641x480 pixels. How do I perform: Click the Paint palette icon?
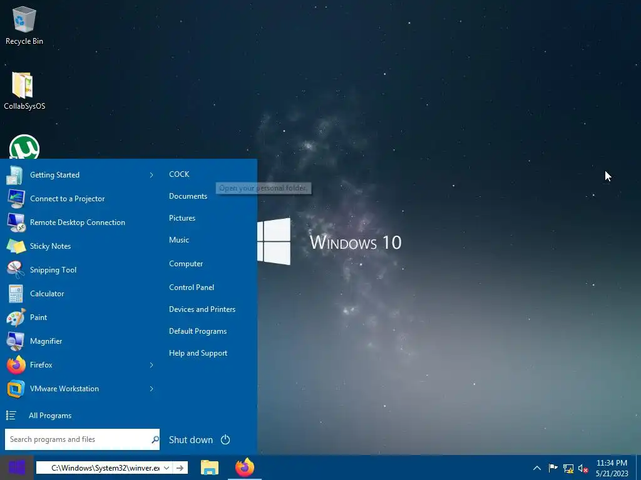16,317
